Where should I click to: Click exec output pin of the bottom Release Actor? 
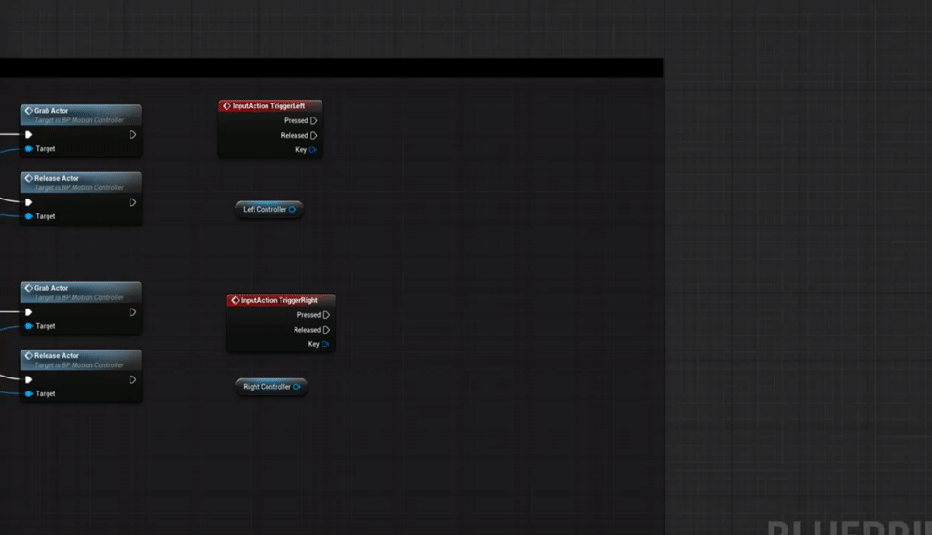132,380
